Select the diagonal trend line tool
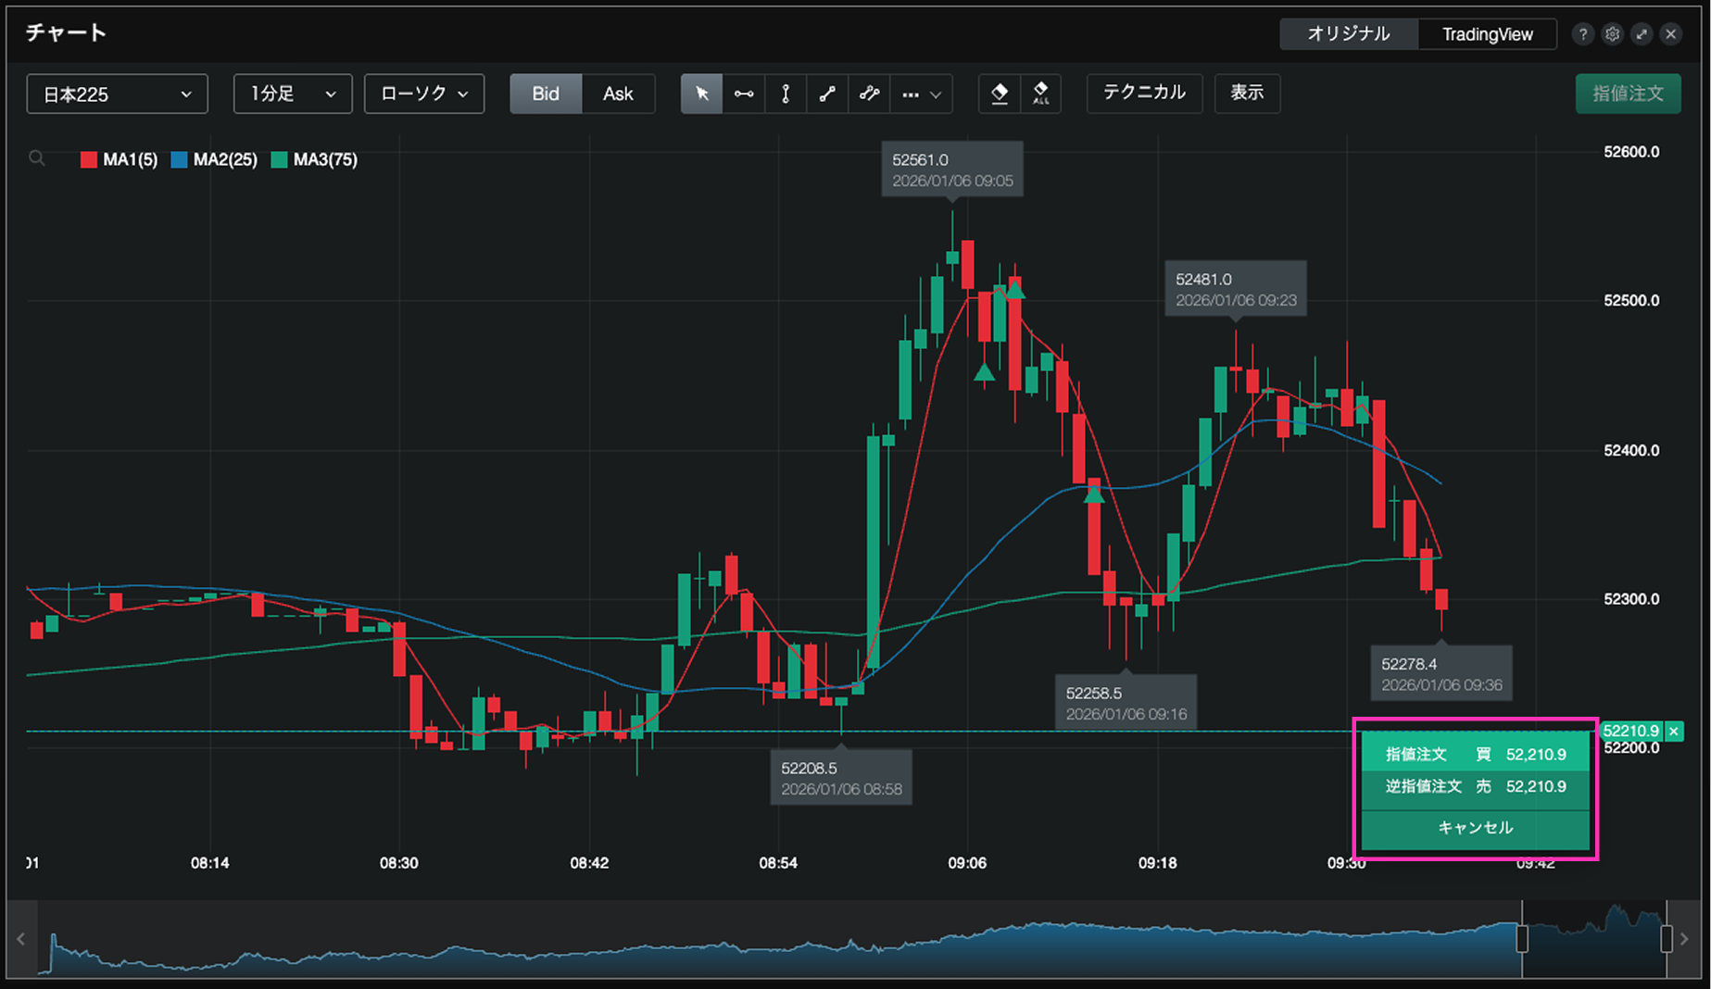Image resolution: width=1711 pixels, height=989 pixels. pyautogui.click(x=827, y=94)
